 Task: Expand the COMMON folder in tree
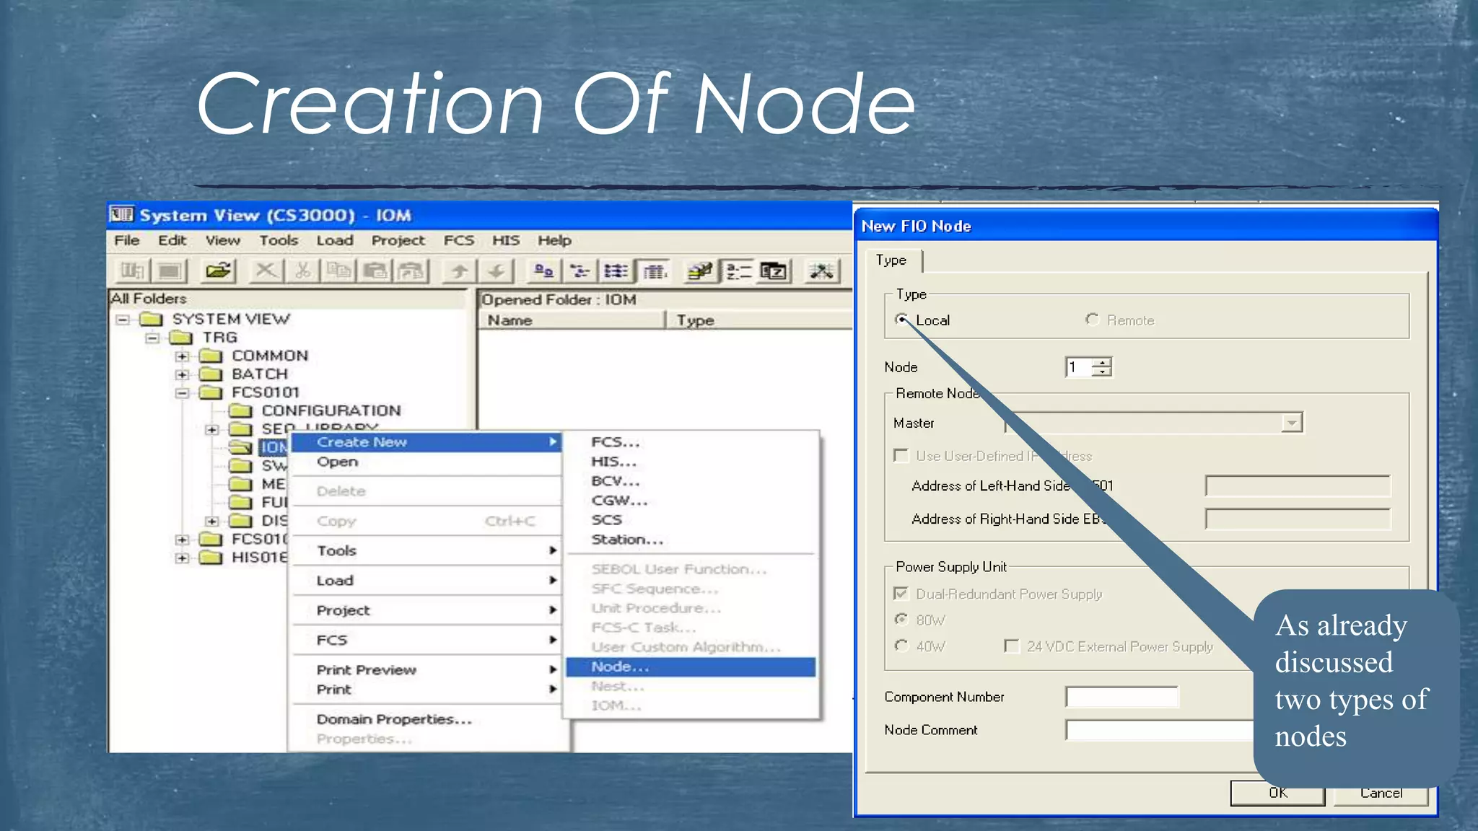pos(182,356)
